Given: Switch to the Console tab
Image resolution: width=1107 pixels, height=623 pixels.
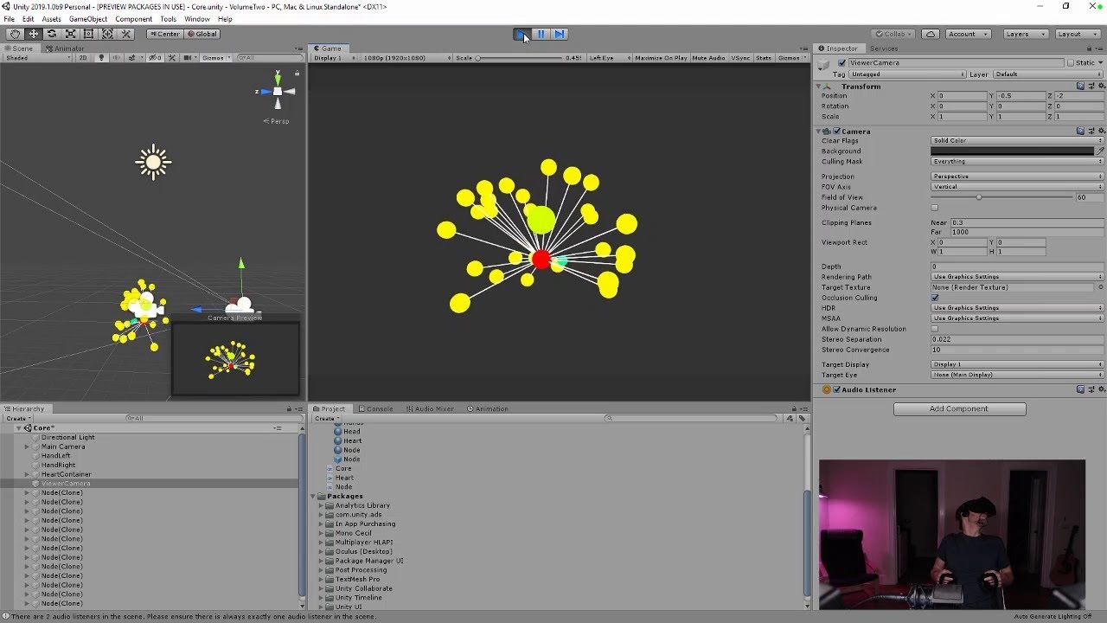Looking at the screenshot, I should point(375,408).
